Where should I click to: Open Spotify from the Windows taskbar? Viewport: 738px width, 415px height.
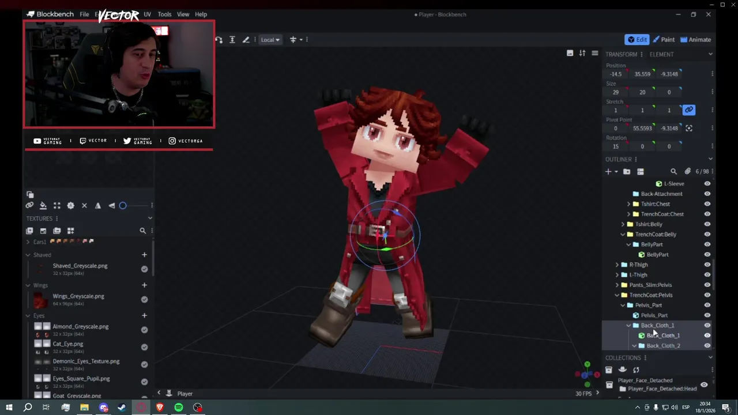179,408
